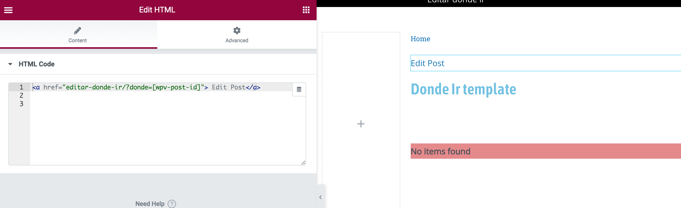The image size is (681, 208).
Task: Click the Edit Post link in preview
Action: (x=427, y=63)
